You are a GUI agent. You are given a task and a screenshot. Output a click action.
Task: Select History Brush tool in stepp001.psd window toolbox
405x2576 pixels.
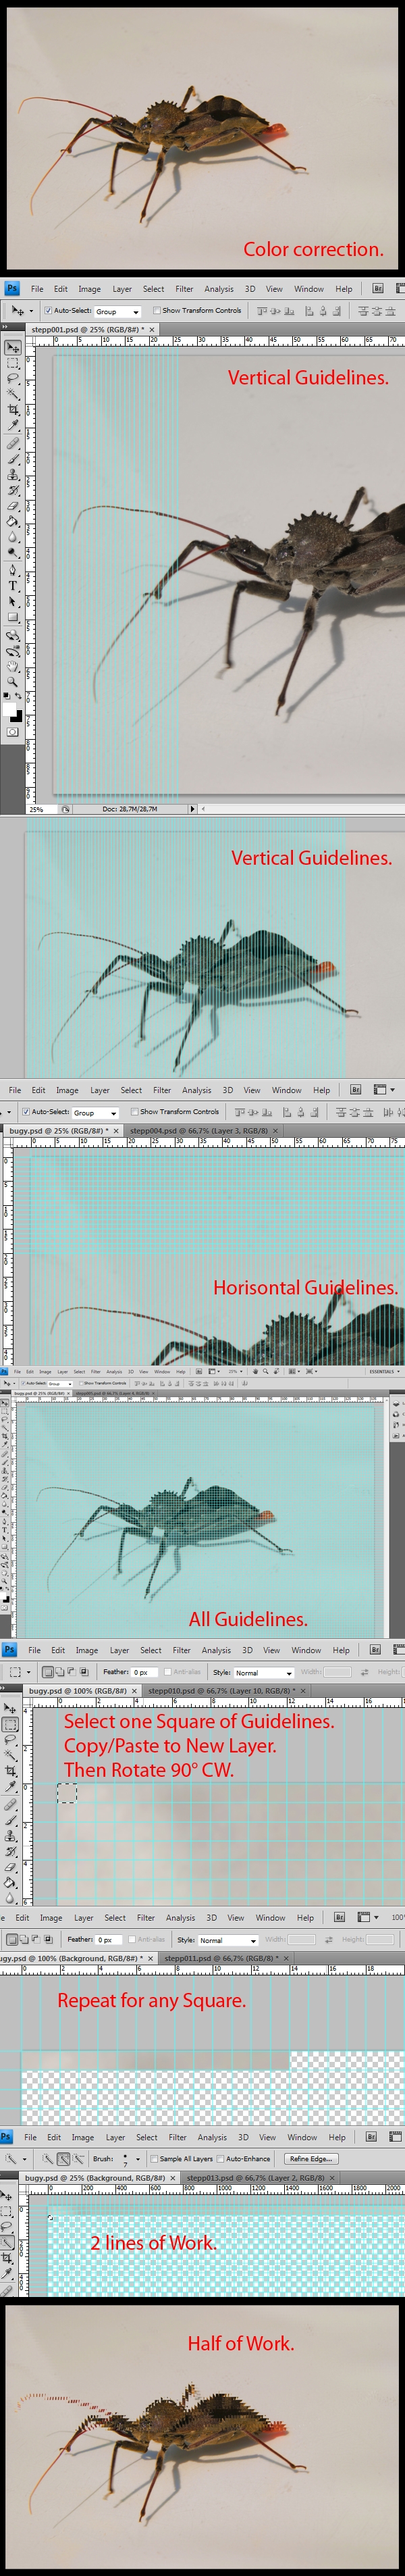tap(12, 491)
